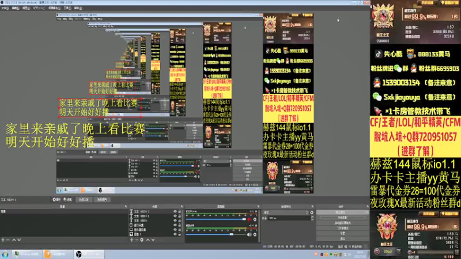This screenshot has width=461, height=259.
Task: Hide the 图像 2 source via its eye
Action: [x=175, y=234]
